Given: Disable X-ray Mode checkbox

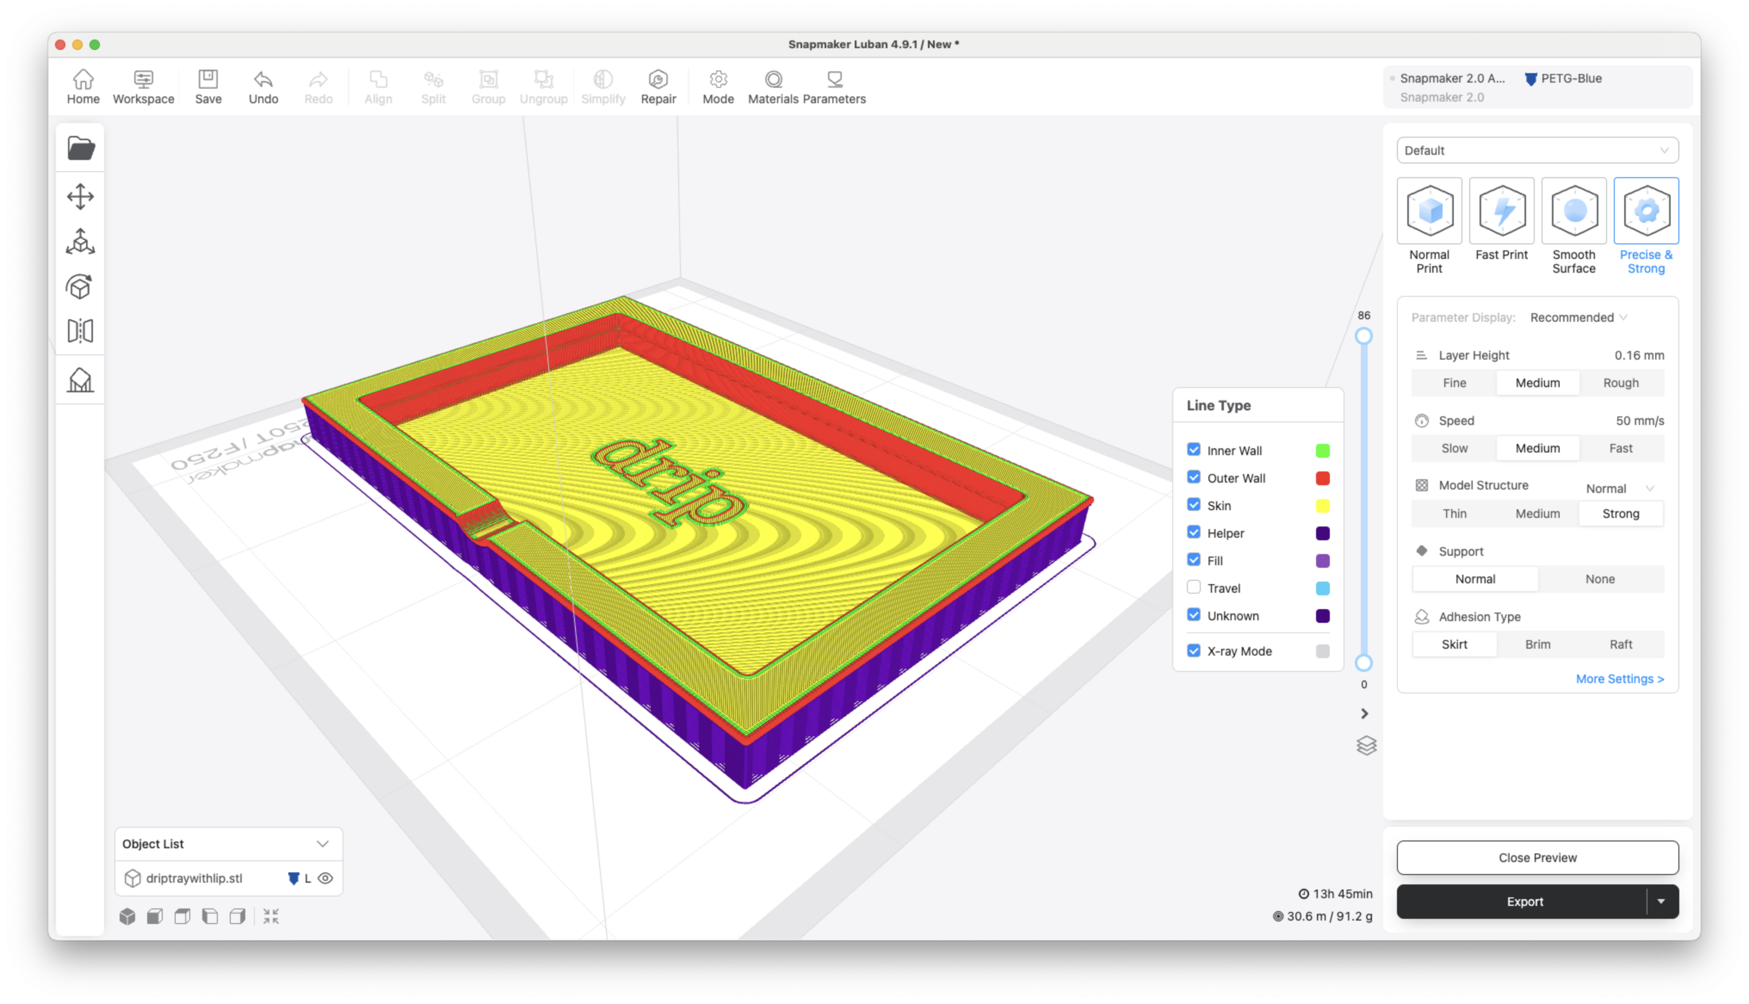Looking at the screenshot, I should pos(1194,650).
